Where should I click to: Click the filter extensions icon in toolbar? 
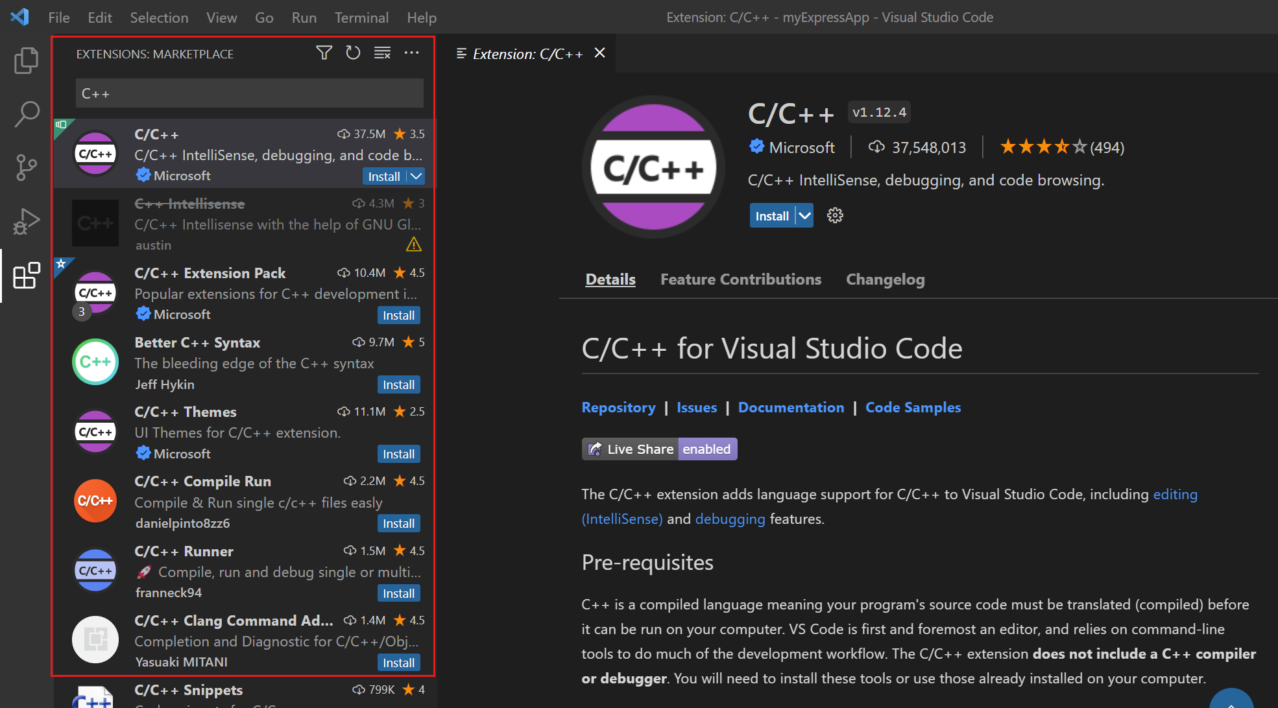pos(324,53)
